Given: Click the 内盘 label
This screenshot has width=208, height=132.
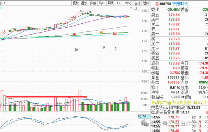Looking at the screenshot, I should [x=185, y=82].
